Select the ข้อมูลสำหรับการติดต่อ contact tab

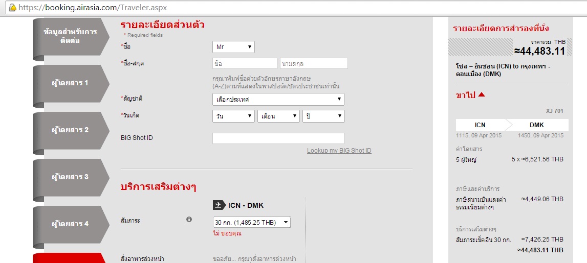pyautogui.click(x=71, y=36)
